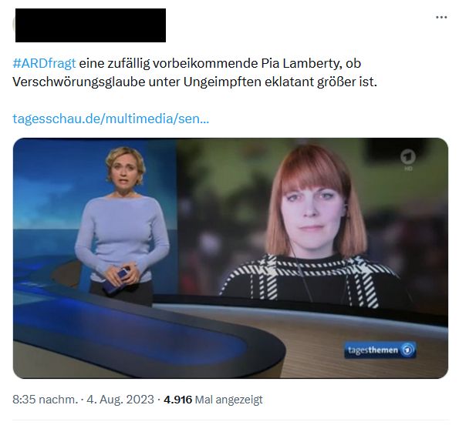
Task: Click the tagesthemen logo badge in the image
Action: pyautogui.click(x=380, y=350)
